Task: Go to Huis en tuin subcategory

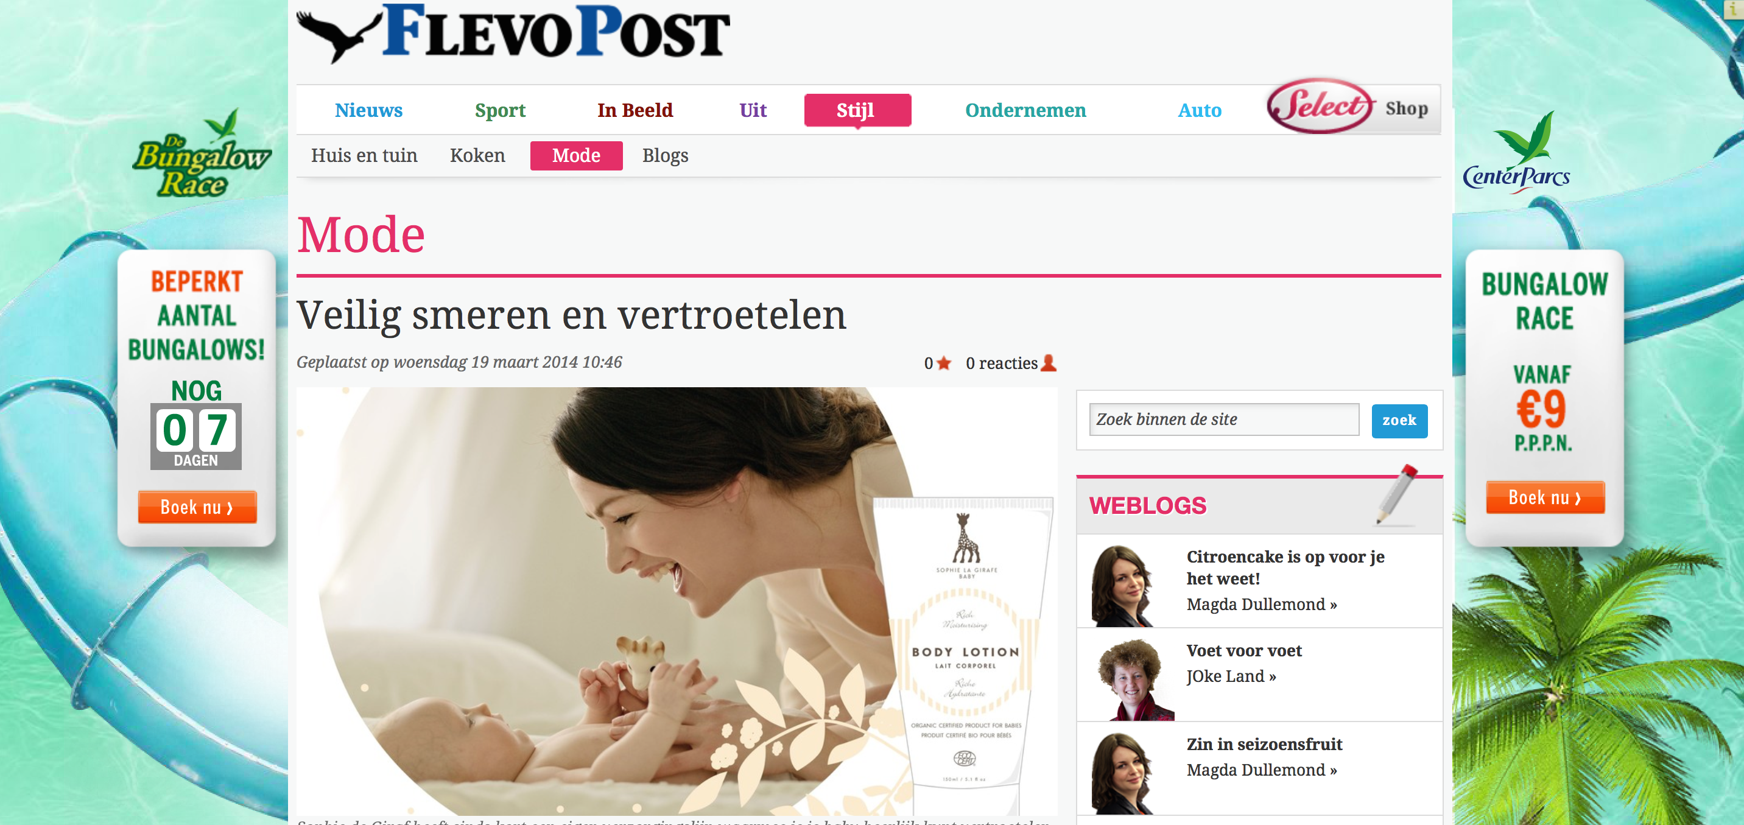Action: coord(364,156)
